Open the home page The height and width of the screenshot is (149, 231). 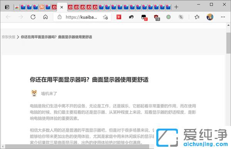(x=45, y=17)
